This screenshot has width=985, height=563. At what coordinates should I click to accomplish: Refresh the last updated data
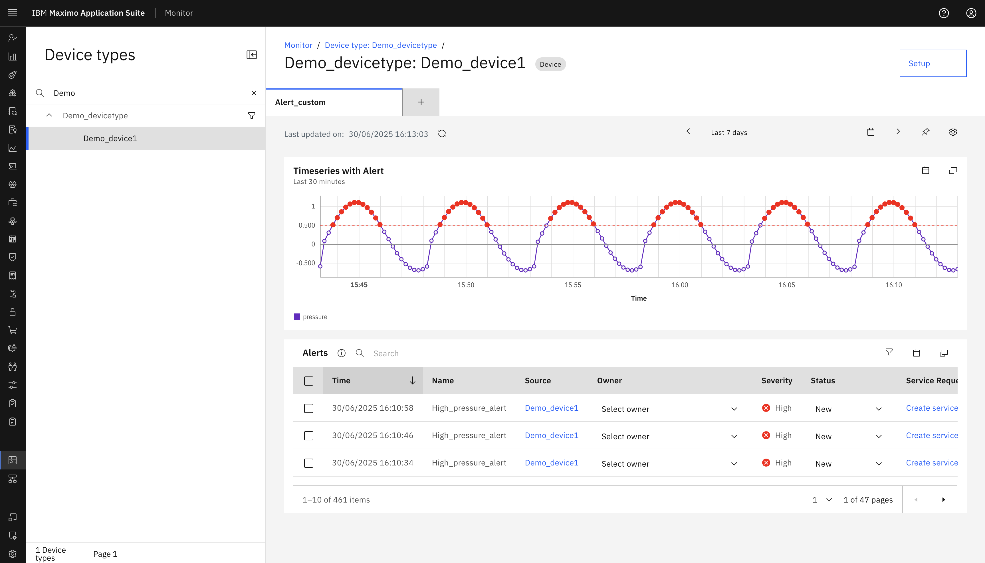[x=442, y=134]
